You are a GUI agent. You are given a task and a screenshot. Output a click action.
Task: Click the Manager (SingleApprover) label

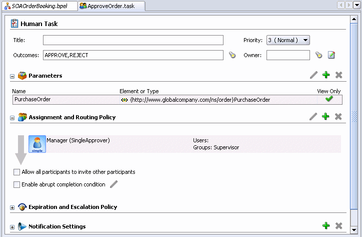tap(78, 140)
